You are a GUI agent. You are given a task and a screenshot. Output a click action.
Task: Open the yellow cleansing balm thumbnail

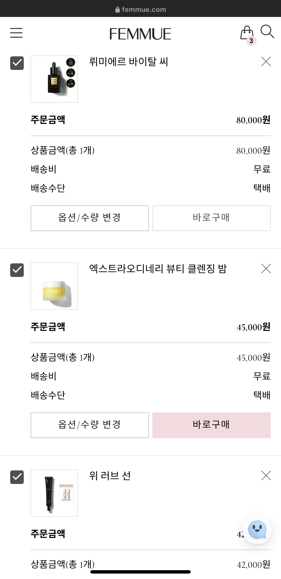pos(54,286)
